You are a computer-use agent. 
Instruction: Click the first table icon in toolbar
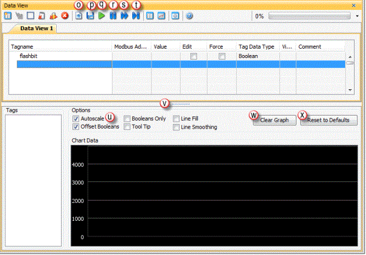coord(7,16)
